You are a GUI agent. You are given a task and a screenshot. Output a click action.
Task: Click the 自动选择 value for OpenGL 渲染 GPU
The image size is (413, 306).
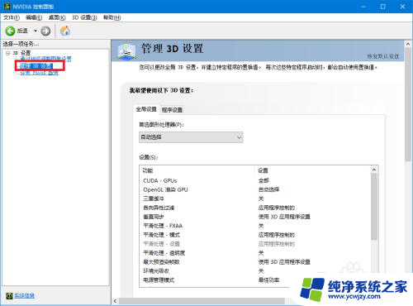(x=268, y=189)
